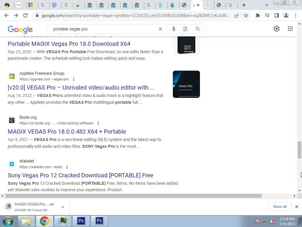
Task: View site information via padlock icon
Action: click(x=37, y=15)
